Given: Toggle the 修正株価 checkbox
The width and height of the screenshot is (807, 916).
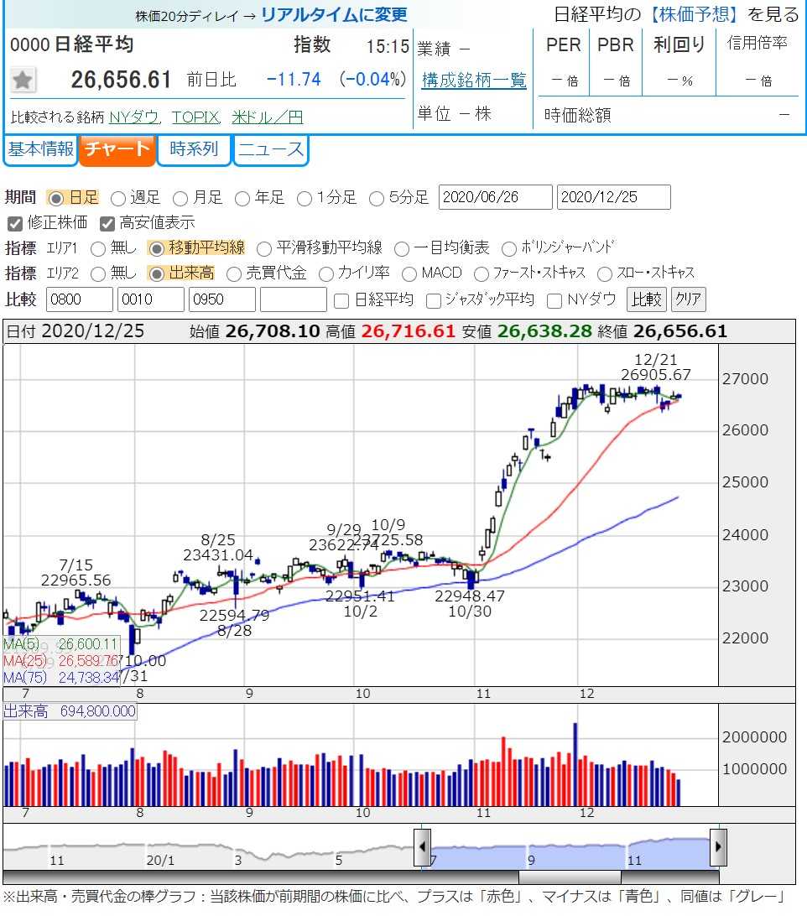Looking at the screenshot, I should 15,224.
